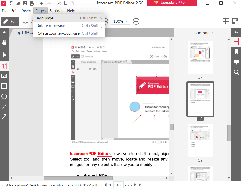Open the Search panel magnifier icon
This screenshot has width=241, height=189.
(237, 72)
